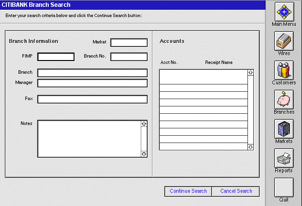Click the Acct No. column header
The image size is (302, 206).
point(169,62)
